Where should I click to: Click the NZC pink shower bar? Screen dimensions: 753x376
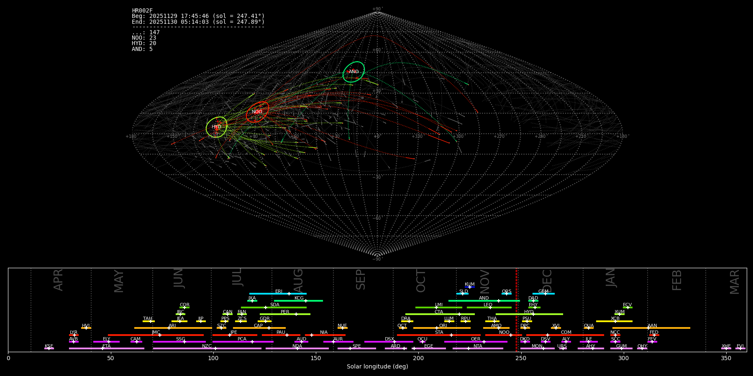[207, 348]
